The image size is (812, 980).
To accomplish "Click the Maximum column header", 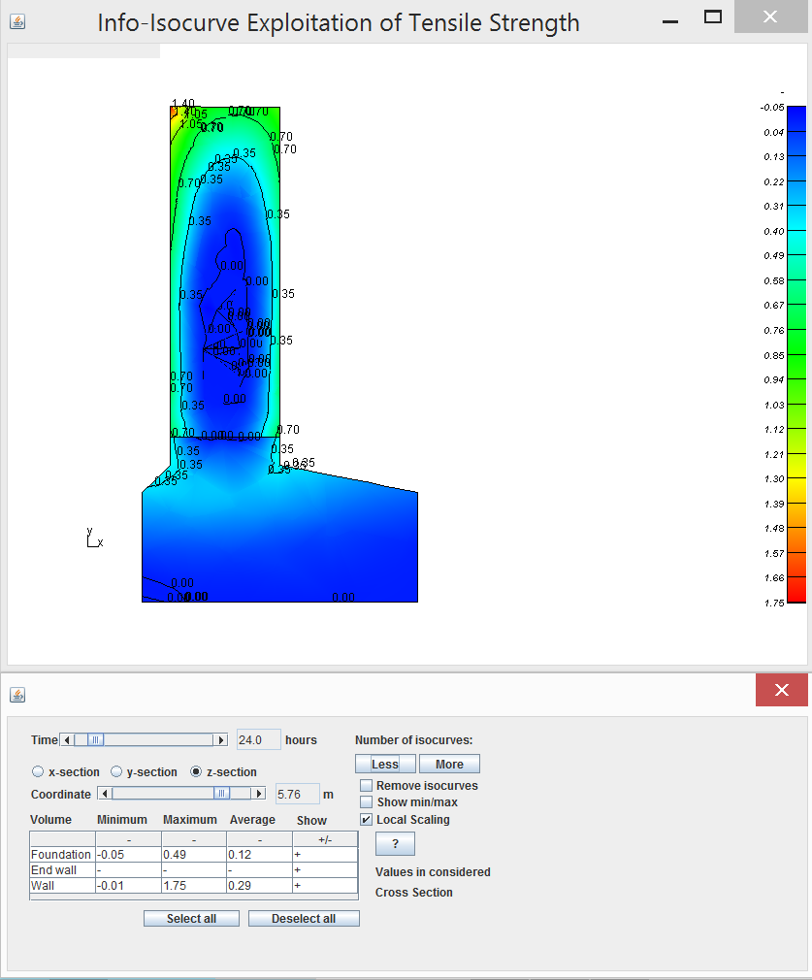I will pyautogui.click(x=190, y=819).
